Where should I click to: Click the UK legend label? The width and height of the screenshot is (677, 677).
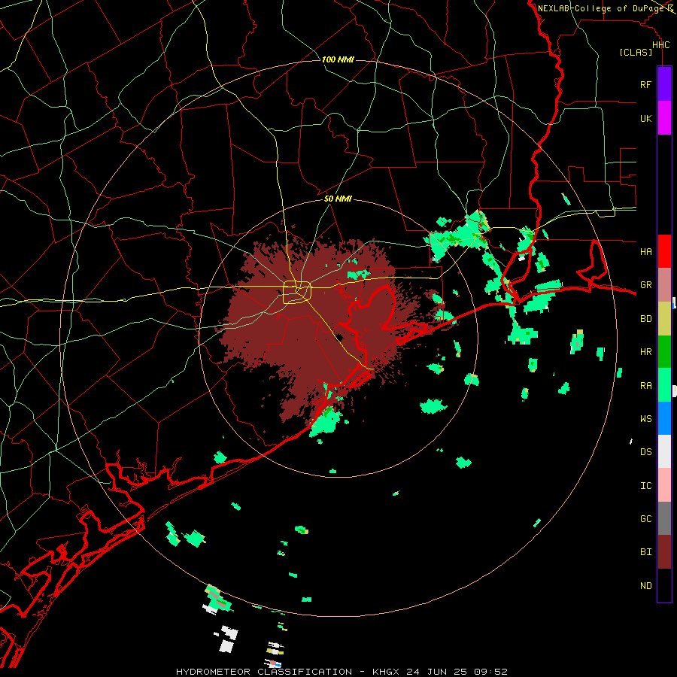click(645, 118)
